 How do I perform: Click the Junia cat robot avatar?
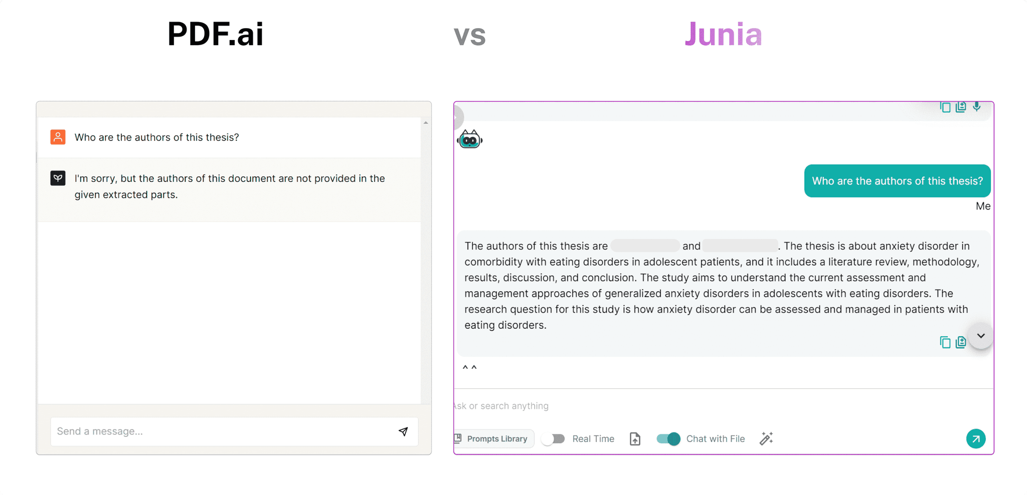tap(470, 140)
